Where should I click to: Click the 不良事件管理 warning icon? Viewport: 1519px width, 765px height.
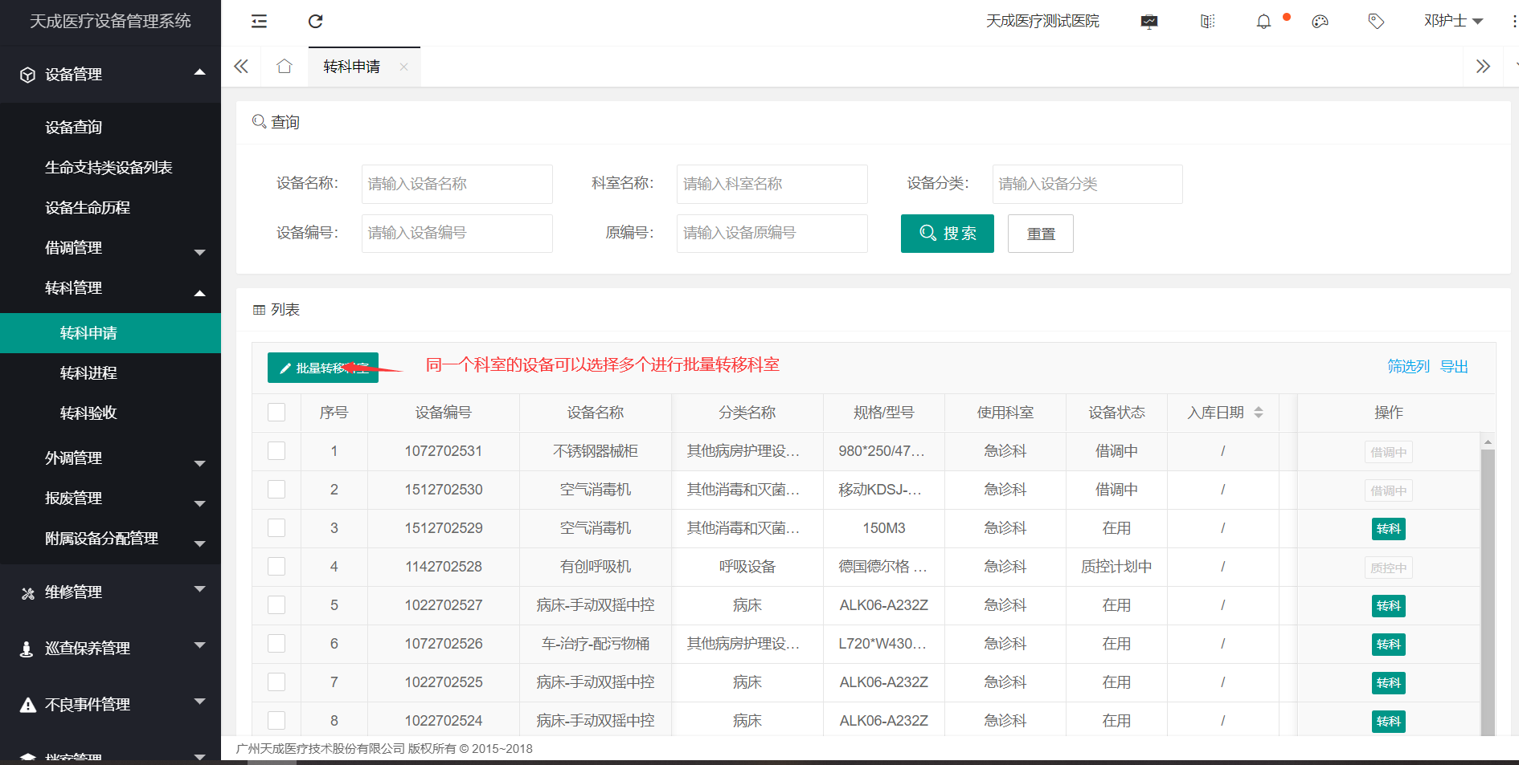(27, 705)
